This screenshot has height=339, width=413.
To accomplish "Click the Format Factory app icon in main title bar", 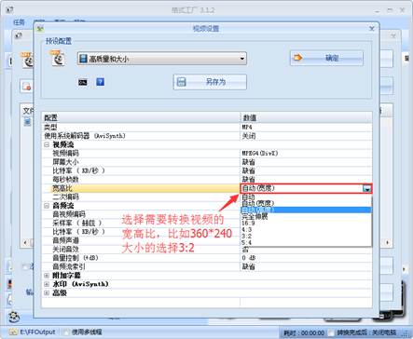I will pyautogui.click(x=10, y=9).
